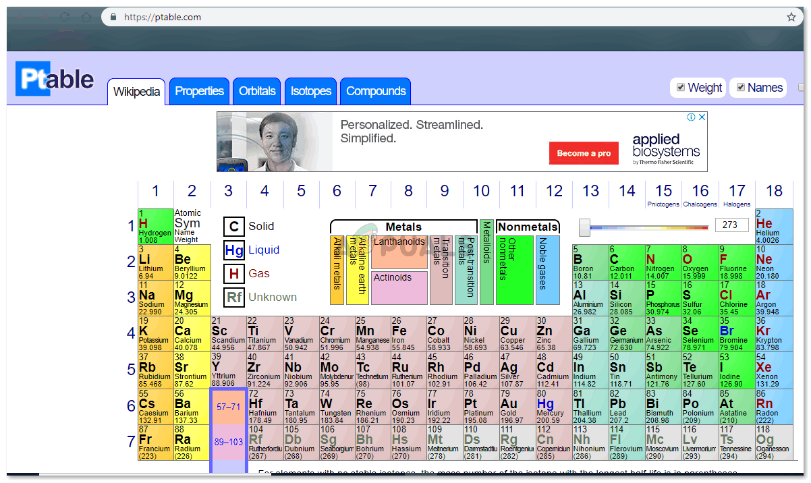Uncheck the Names checkbox
The height and width of the screenshot is (483, 811).
tap(740, 88)
